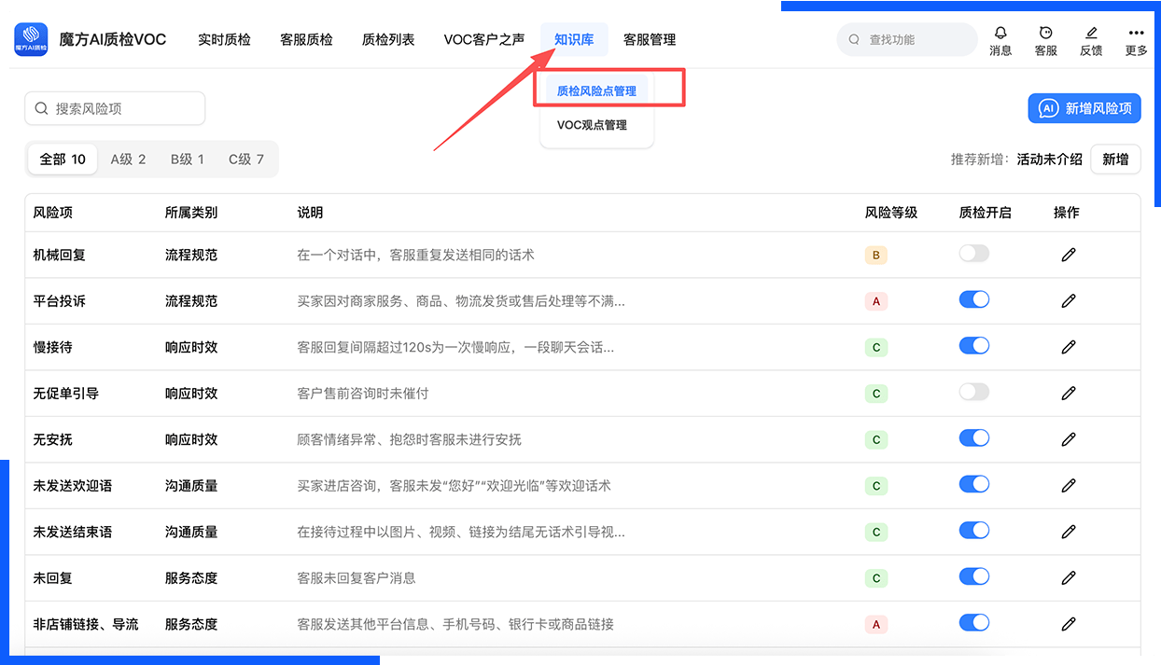Open the 知识库 dropdown menu

574,40
